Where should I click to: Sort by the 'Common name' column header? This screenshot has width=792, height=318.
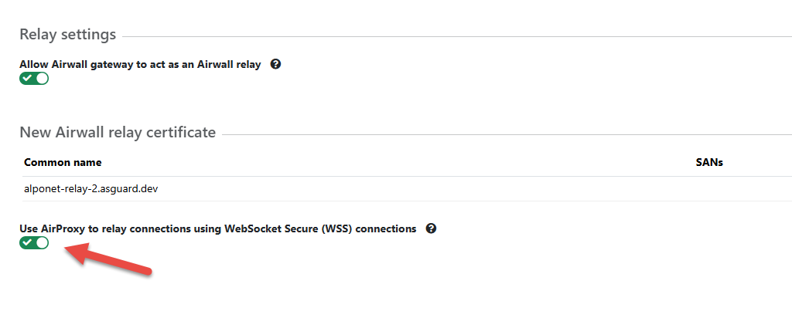(63, 163)
